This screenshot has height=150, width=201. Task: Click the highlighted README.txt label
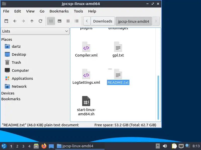tap(118, 82)
